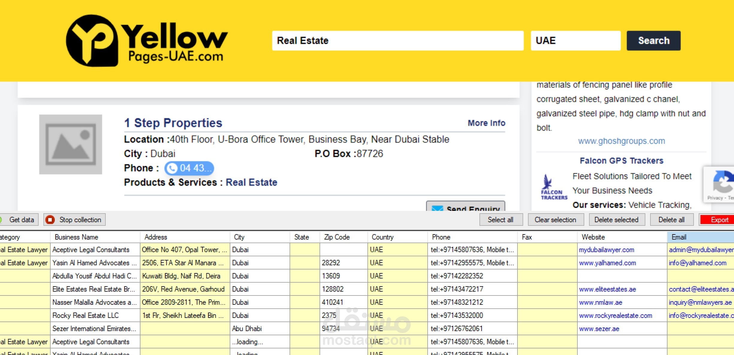Open www.eliteestates.ae website link
This screenshot has height=355, width=734.
tap(607, 289)
